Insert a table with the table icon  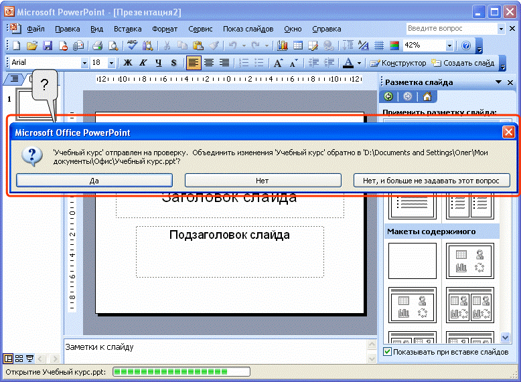point(298,45)
